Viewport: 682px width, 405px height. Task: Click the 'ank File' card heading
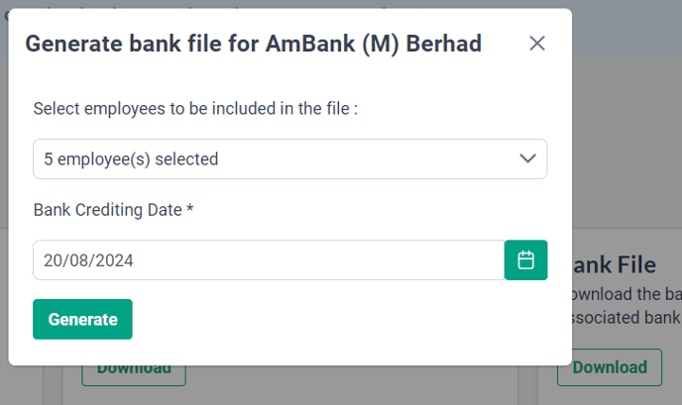click(x=615, y=265)
